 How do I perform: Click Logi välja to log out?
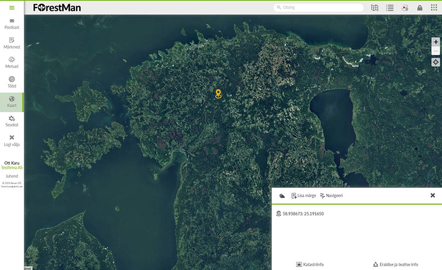click(12, 140)
